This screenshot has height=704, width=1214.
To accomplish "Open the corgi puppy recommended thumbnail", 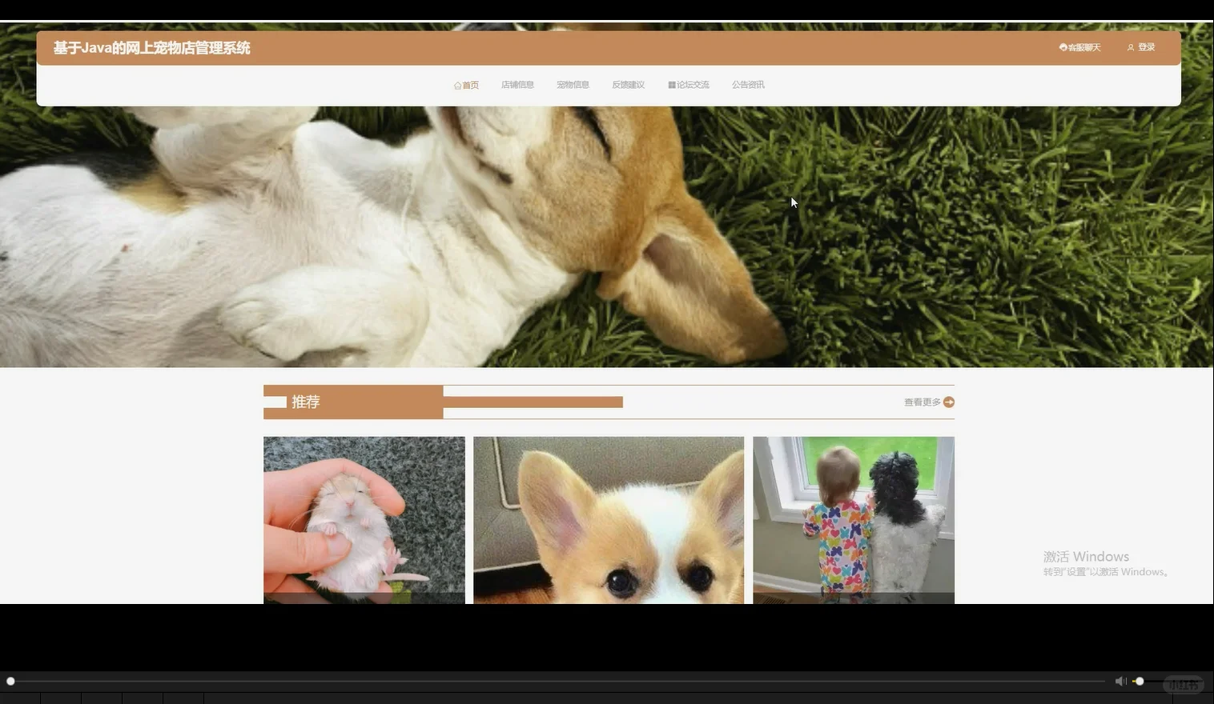I will [609, 520].
